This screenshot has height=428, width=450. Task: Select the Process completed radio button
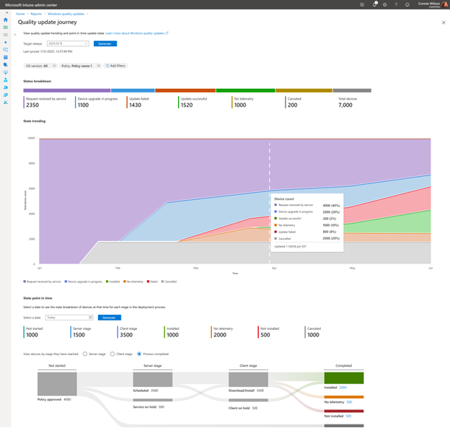pos(139,354)
